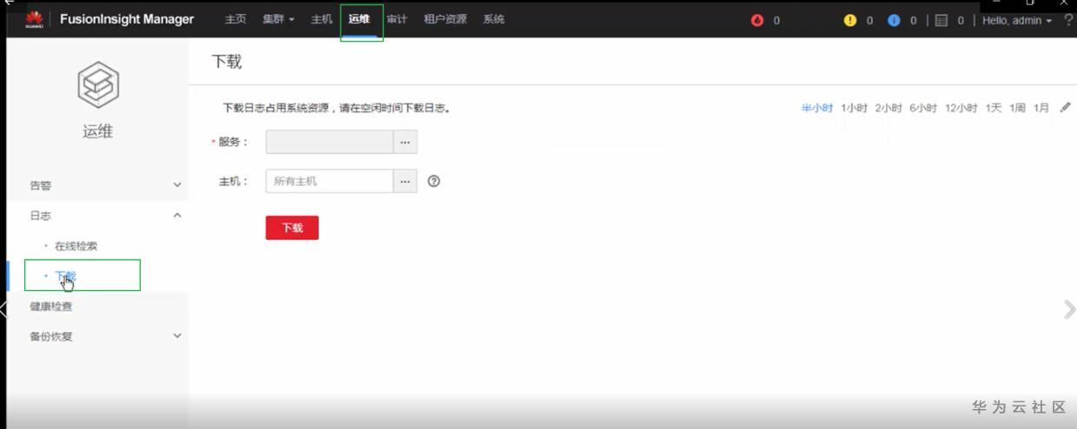Open the 审计 menu

pyautogui.click(x=397, y=19)
